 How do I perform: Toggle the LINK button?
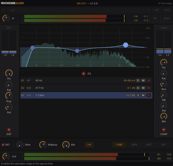point(89,145)
